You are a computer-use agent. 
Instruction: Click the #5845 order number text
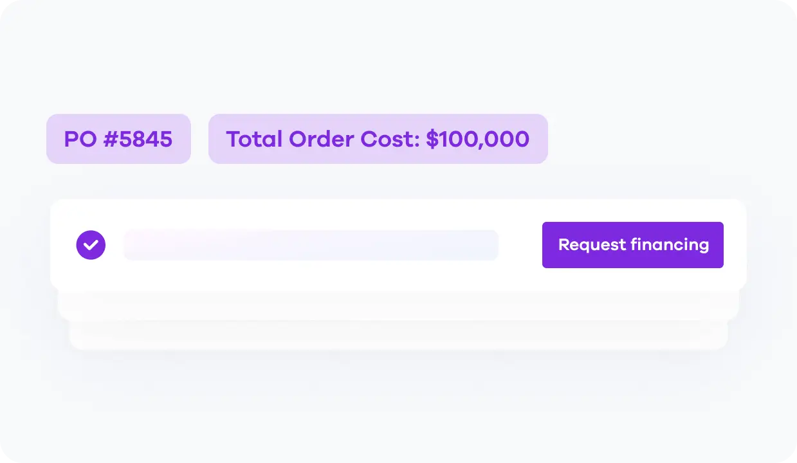[x=137, y=139]
